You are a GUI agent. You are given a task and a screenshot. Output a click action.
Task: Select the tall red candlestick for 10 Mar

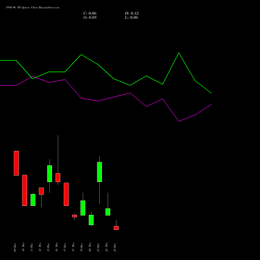pos(24,190)
